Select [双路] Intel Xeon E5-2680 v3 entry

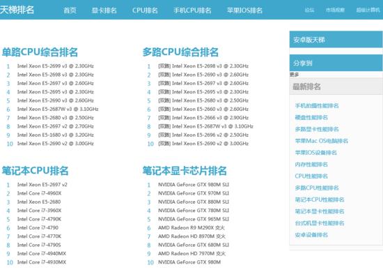(x=203, y=100)
